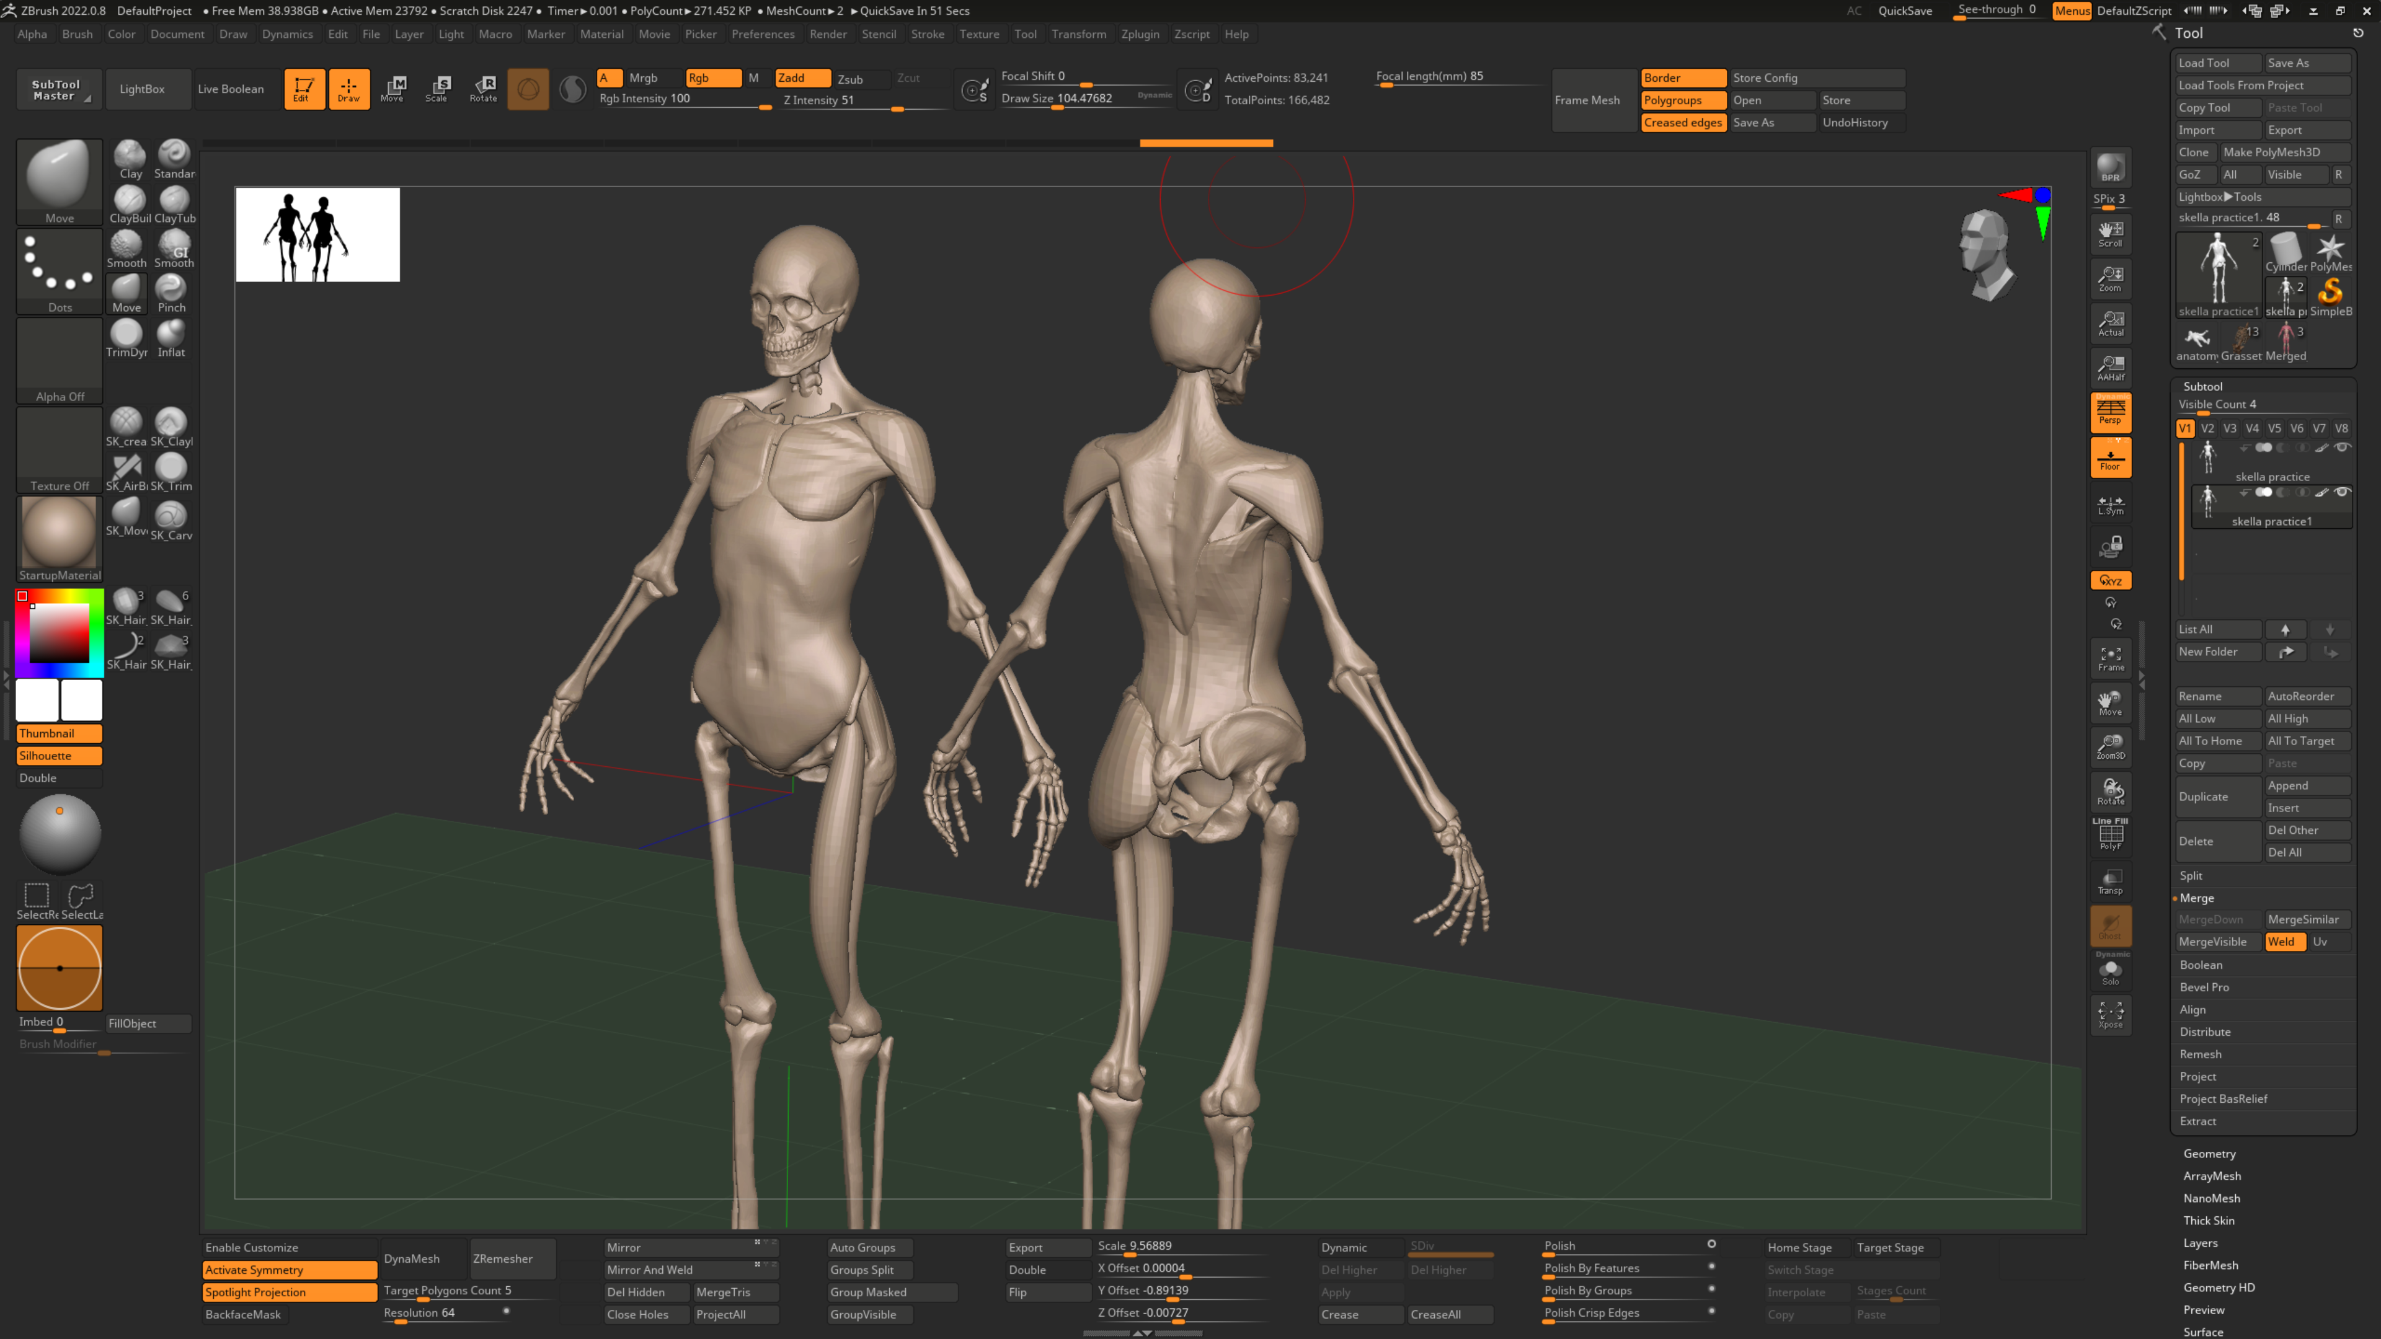This screenshot has height=1339, width=2381.
Task: Select the SK_Carv brush
Action: [x=172, y=519]
